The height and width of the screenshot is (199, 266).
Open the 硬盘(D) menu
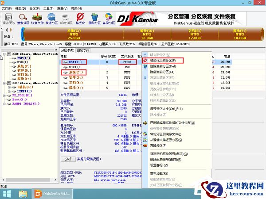(20, 8)
